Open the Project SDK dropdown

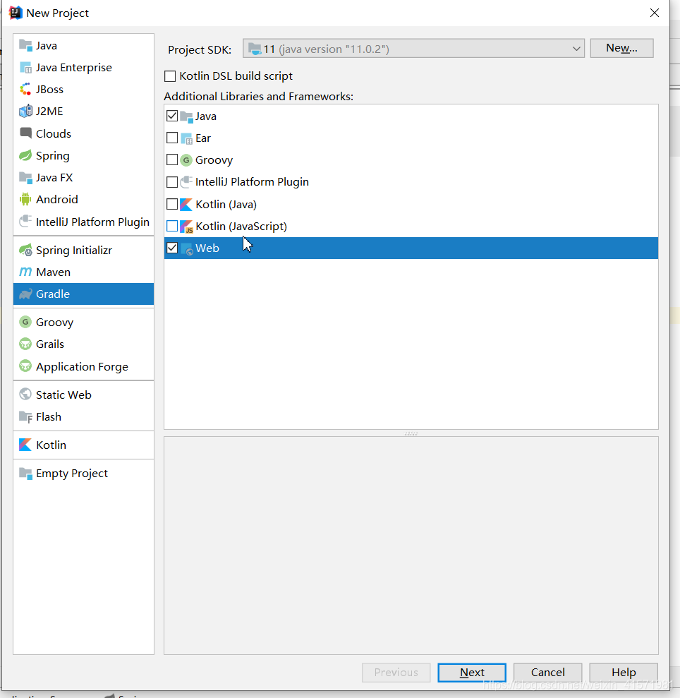(413, 49)
